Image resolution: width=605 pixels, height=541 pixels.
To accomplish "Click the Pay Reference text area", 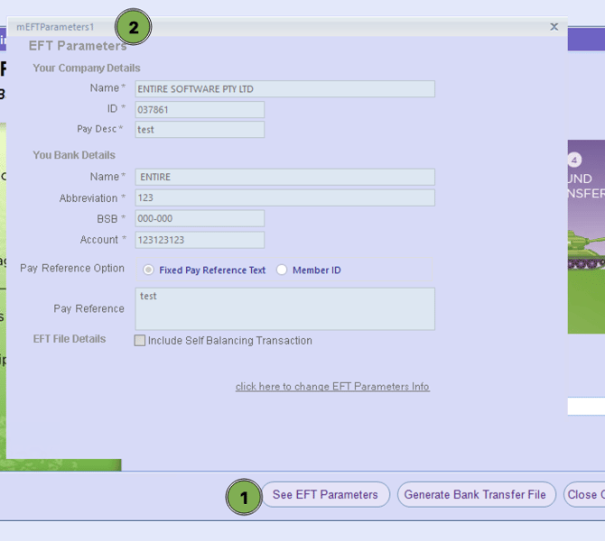I will tap(284, 308).
